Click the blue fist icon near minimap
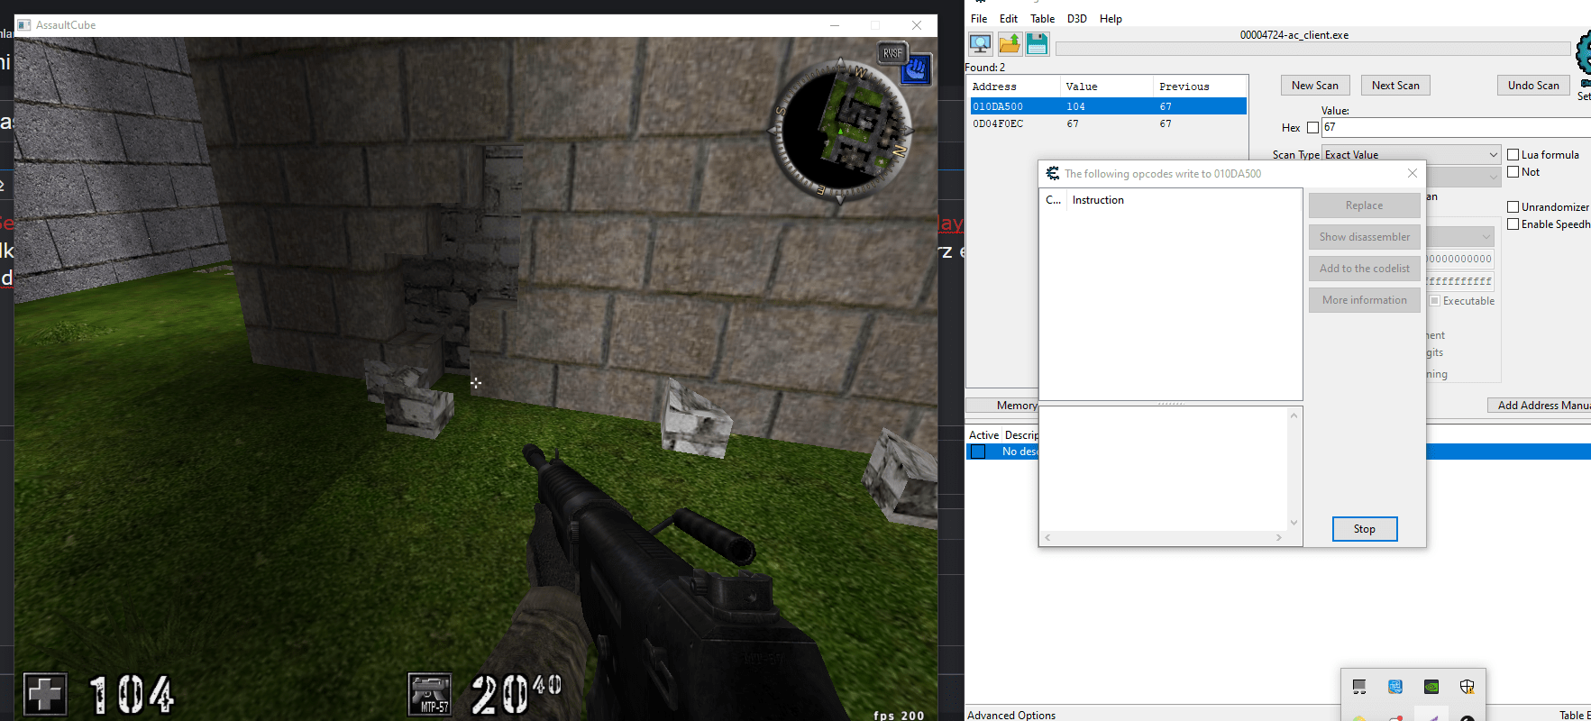Screen dimensions: 1591x721 click(x=917, y=68)
